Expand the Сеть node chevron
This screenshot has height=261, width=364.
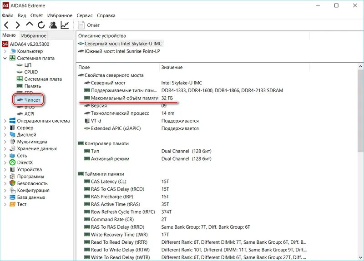click(x=5, y=155)
